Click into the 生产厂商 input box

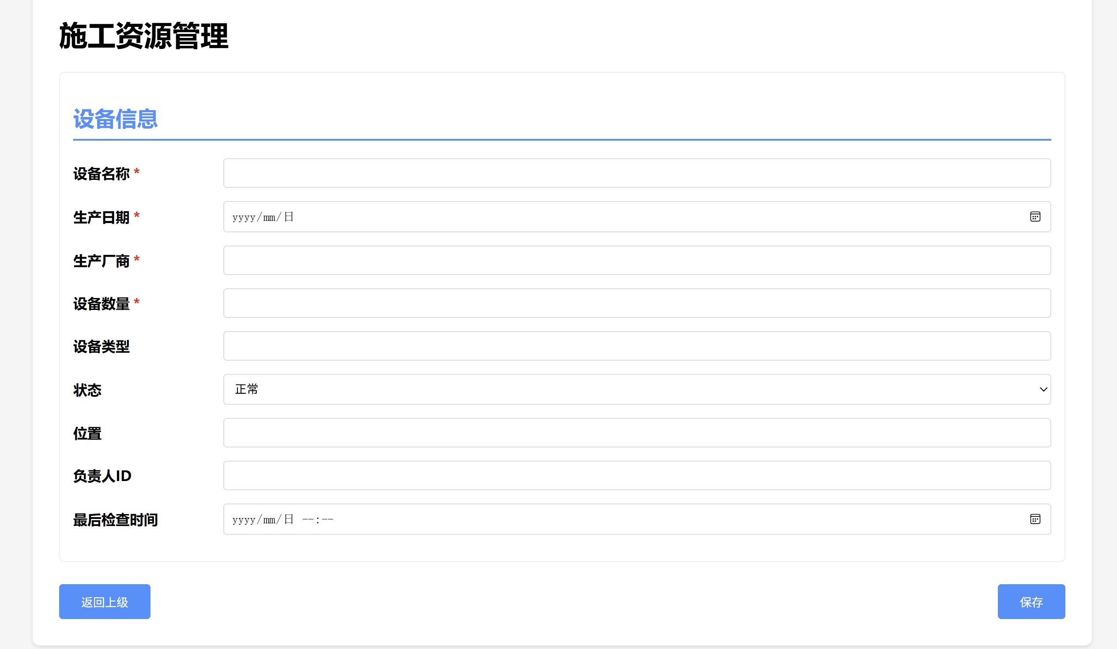click(x=636, y=260)
